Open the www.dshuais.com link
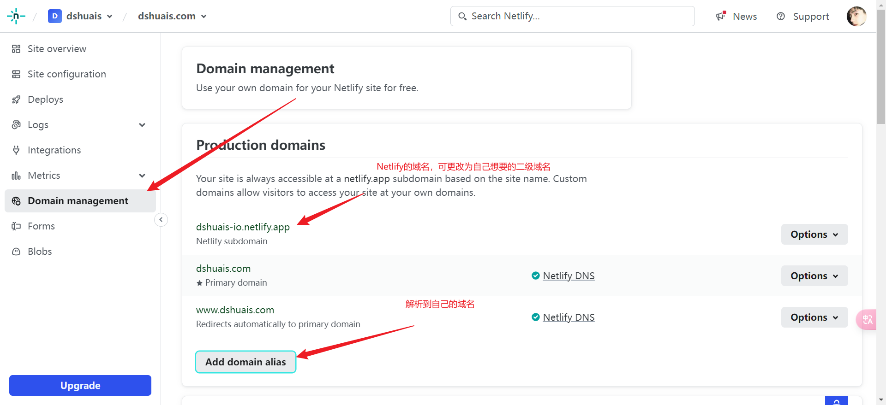Image resolution: width=886 pixels, height=405 pixels. 235,310
